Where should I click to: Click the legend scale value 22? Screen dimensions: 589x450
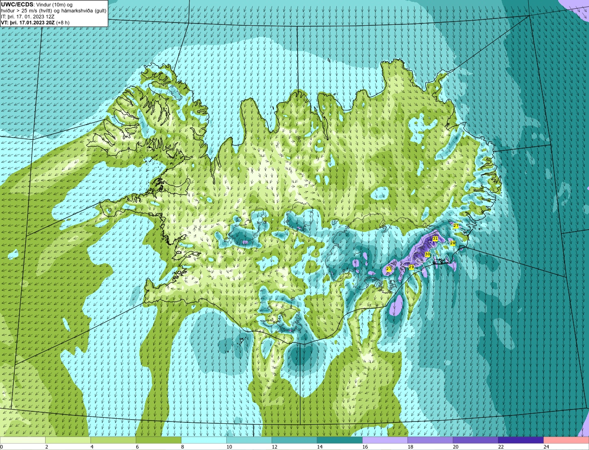[x=501, y=446]
